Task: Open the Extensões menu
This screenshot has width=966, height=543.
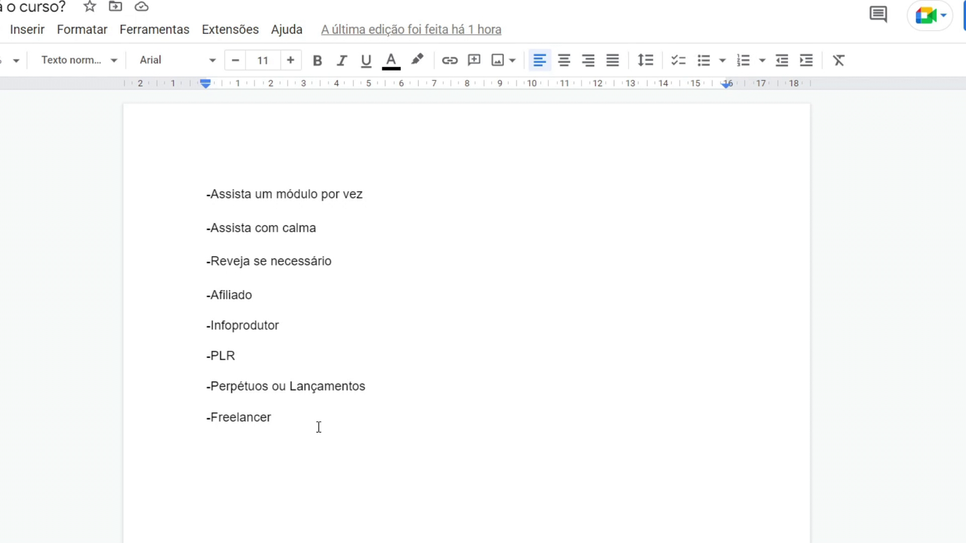Action: (x=230, y=30)
